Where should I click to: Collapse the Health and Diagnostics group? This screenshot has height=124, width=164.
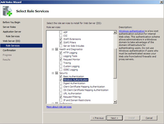point(53,49)
